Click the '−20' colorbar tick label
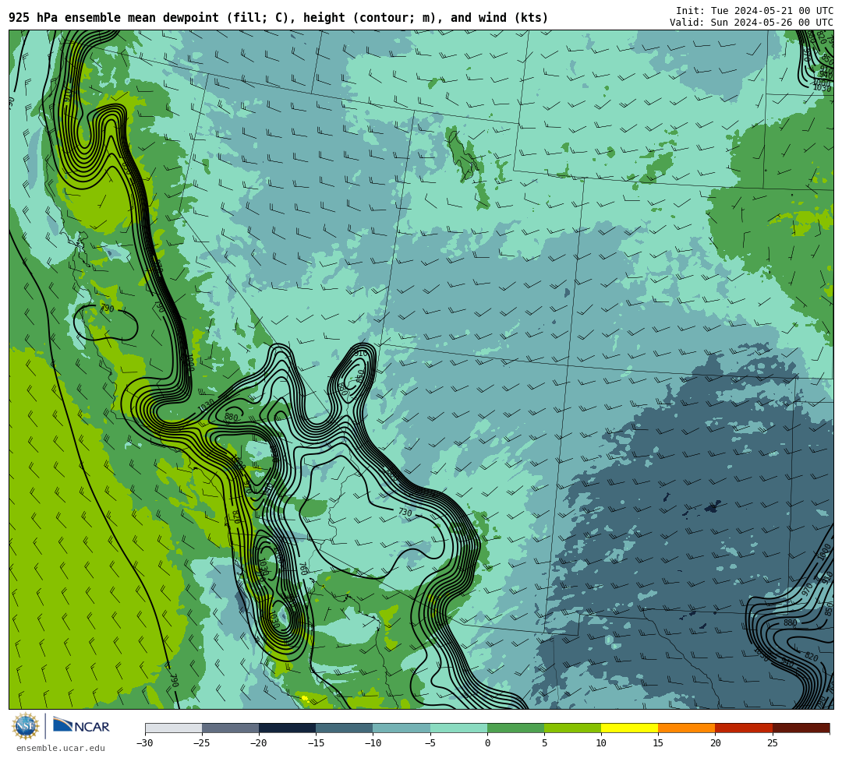Viewport: 842px width, 758px height. (259, 743)
